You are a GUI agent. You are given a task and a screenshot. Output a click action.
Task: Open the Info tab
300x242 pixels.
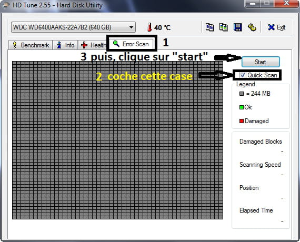tap(65, 45)
